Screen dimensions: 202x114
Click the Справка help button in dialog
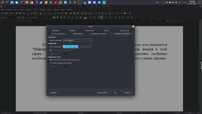(x=53, y=93)
